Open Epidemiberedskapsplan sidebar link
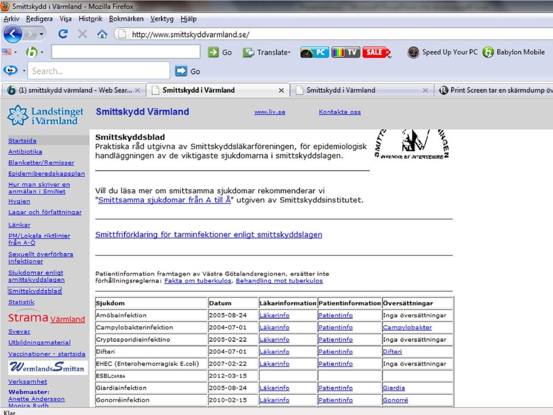This screenshot has height=415, width=553. pos(47,173)
